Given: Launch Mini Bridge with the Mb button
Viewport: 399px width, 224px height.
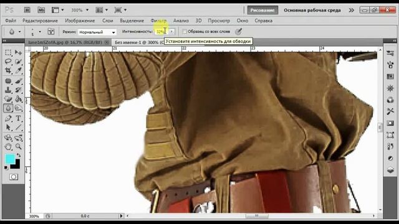Looking at the screenshot, I should coord(41,10).
